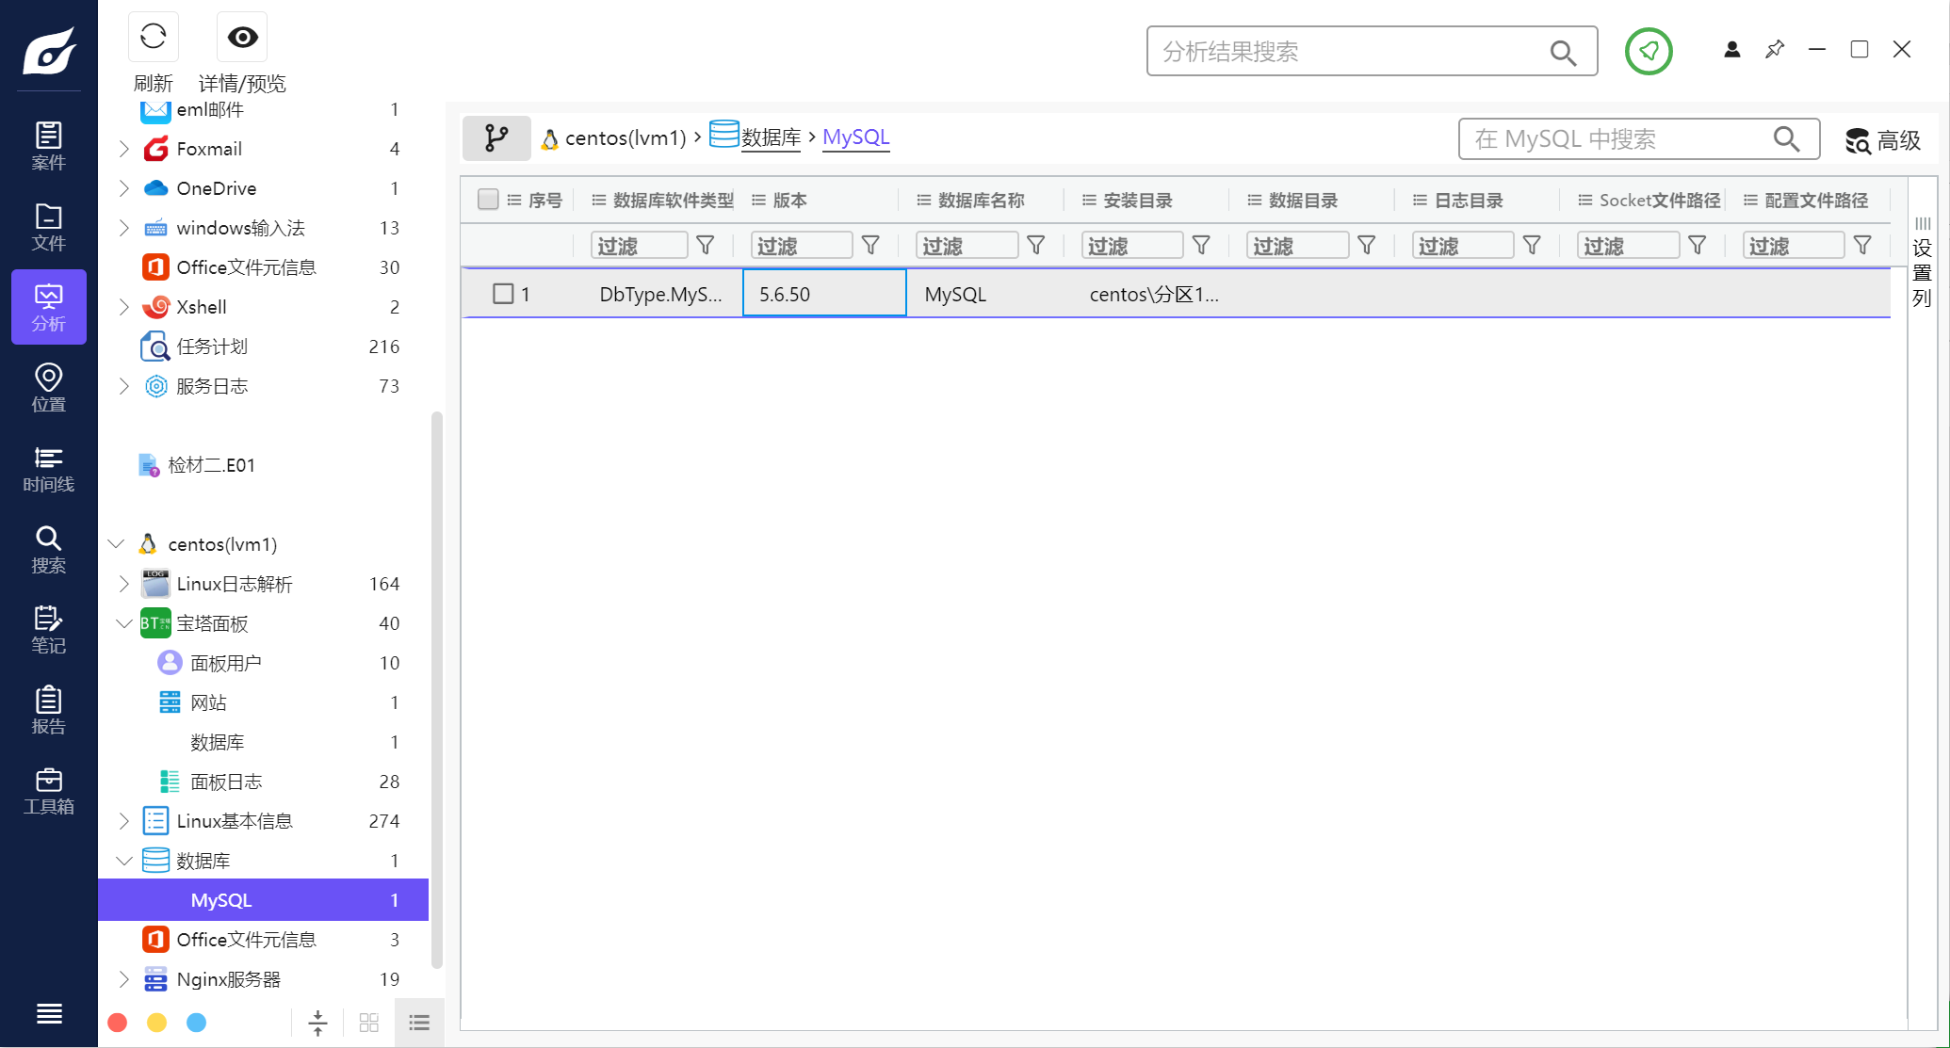The width and height of the screenshot is (1950, 1048).
Task: Collapse the 宝塔面板 tree node
Action: point(123,623)
